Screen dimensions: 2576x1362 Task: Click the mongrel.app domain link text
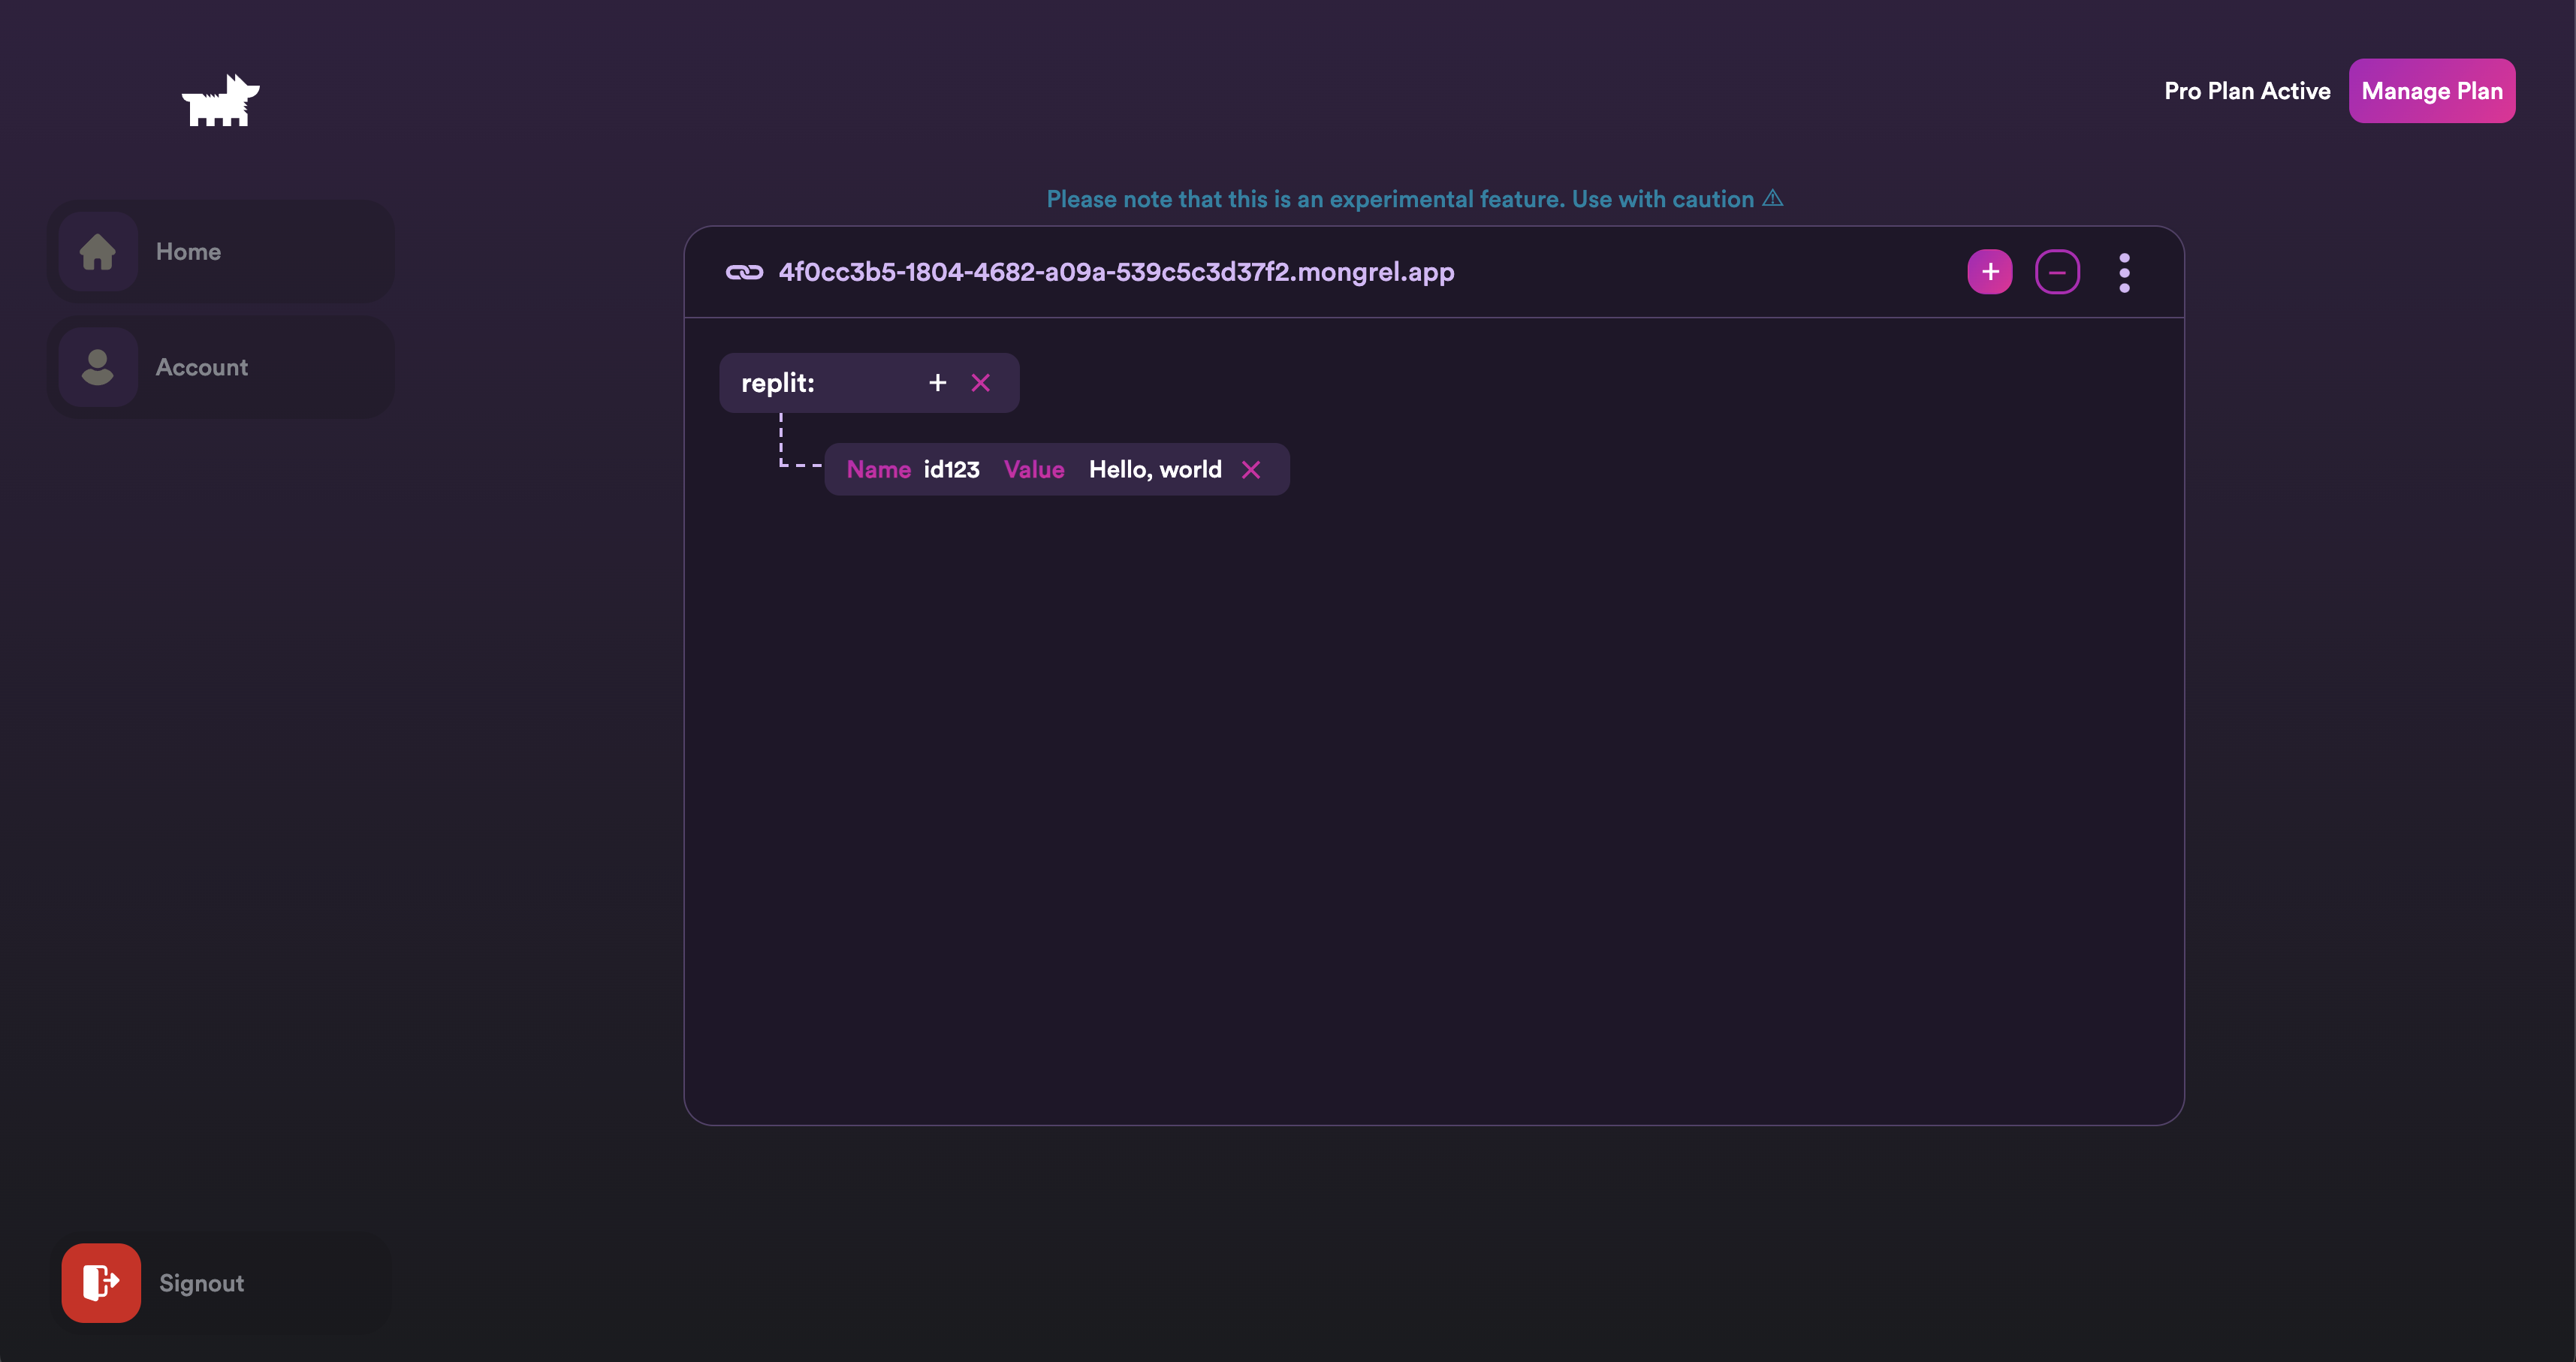pos(1116,272)
